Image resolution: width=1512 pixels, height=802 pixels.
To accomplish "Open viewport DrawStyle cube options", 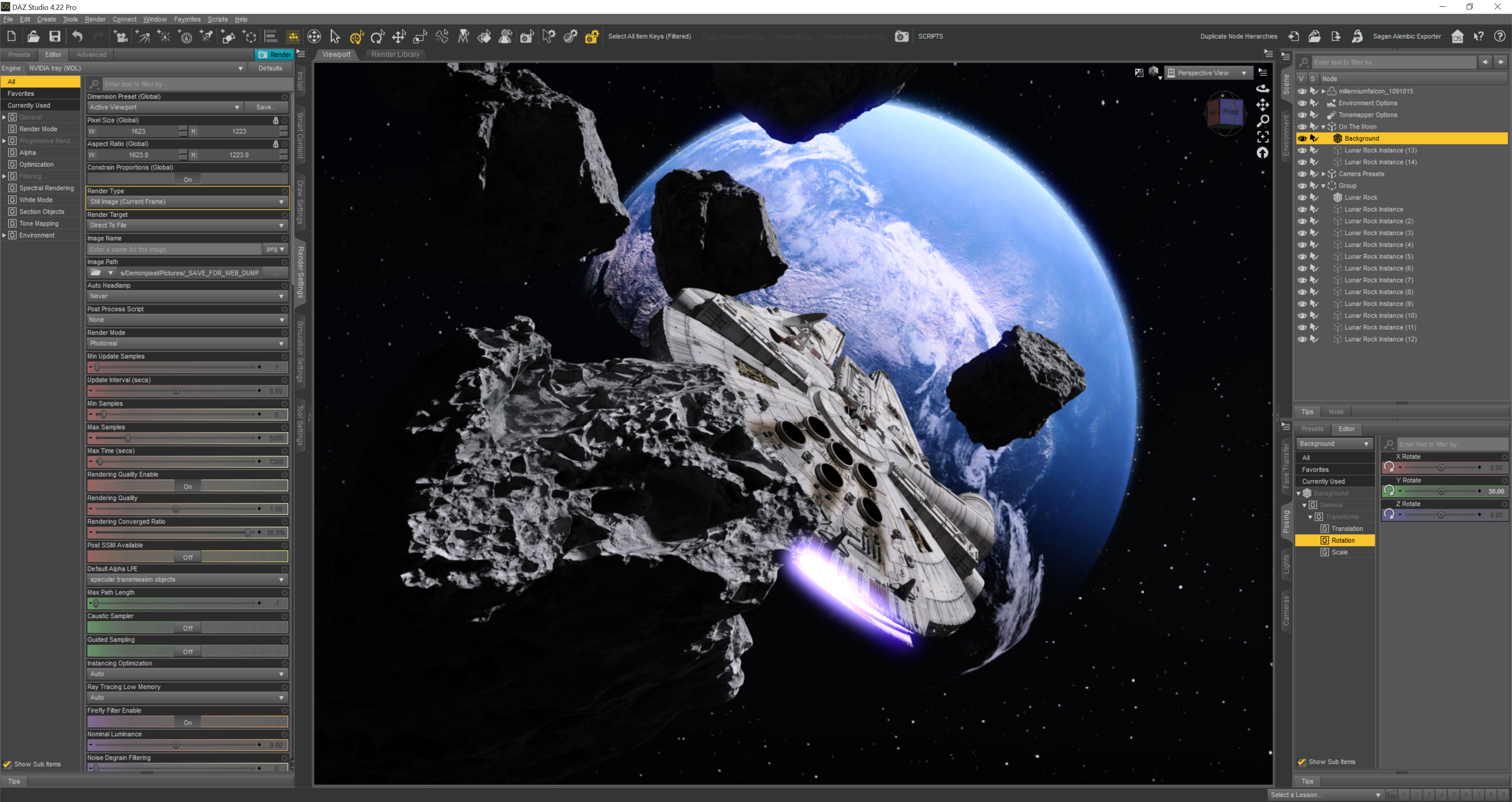I will click(1154, 73).
